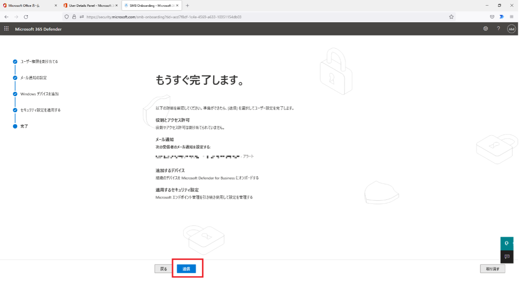This screenshot has width=519, height=294.
Task: Switch to Microsoft Office ホーム tab
Action: pyautogui.click(x=30, y=6)
